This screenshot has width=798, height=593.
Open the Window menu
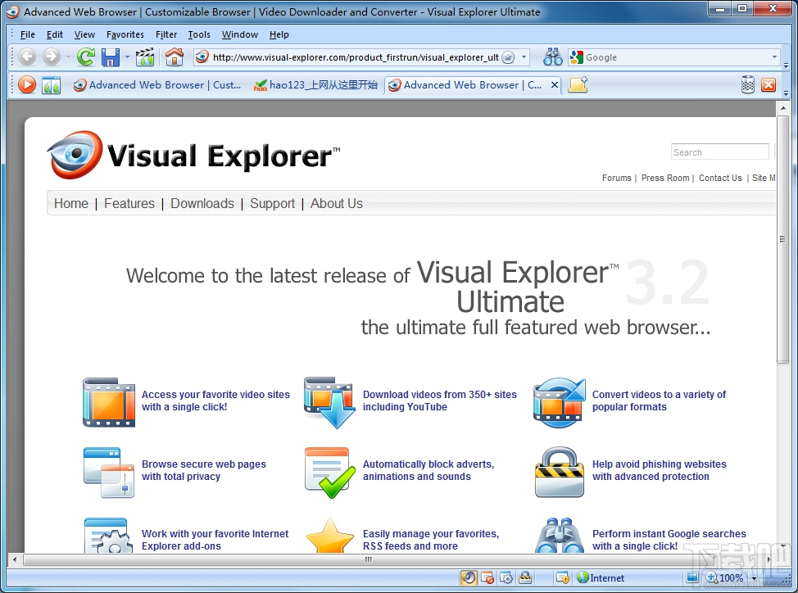pos(240,34)
